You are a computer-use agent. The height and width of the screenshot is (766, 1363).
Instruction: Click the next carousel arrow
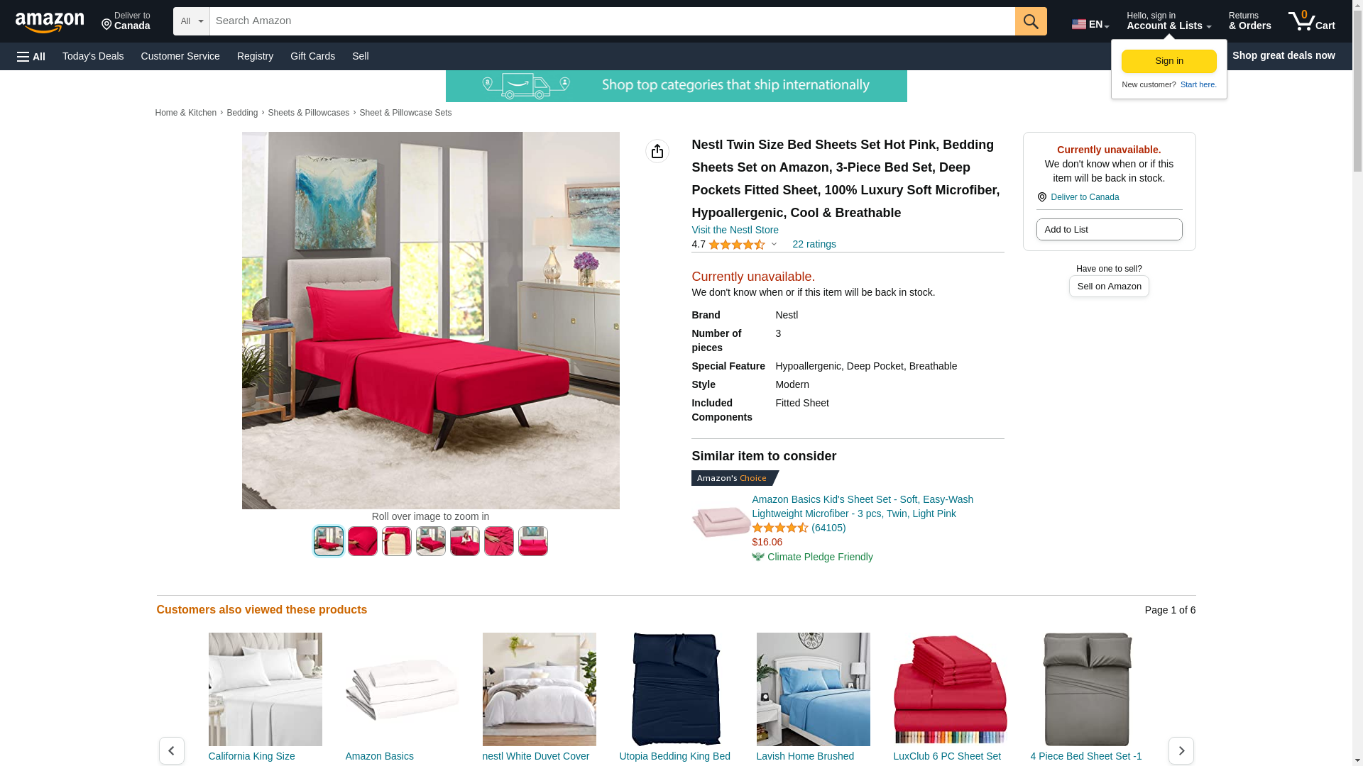(1181, 750)
